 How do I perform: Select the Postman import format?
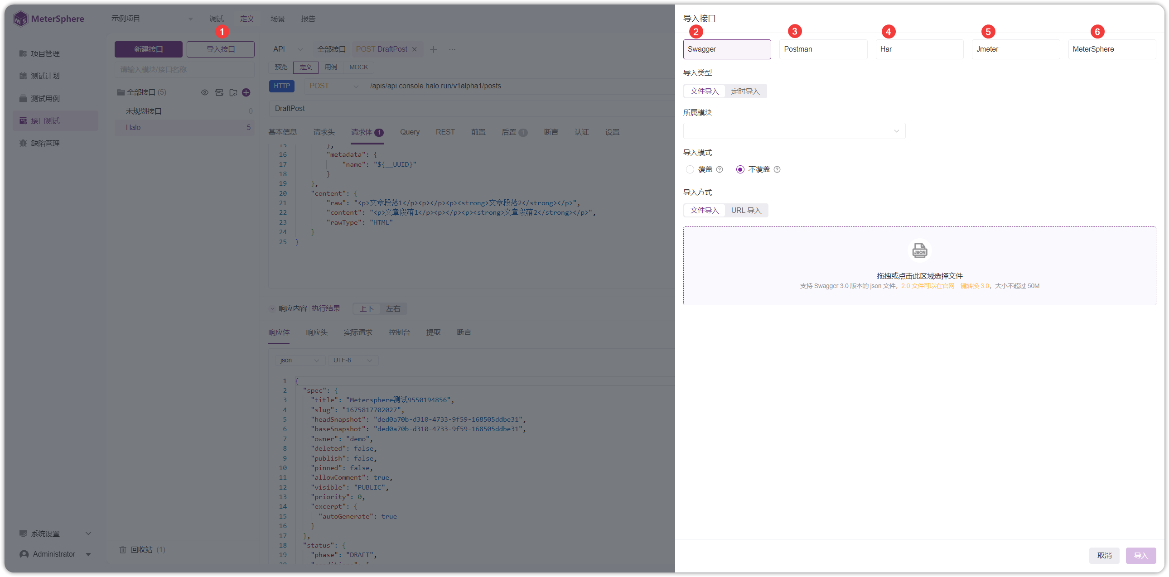823,49
